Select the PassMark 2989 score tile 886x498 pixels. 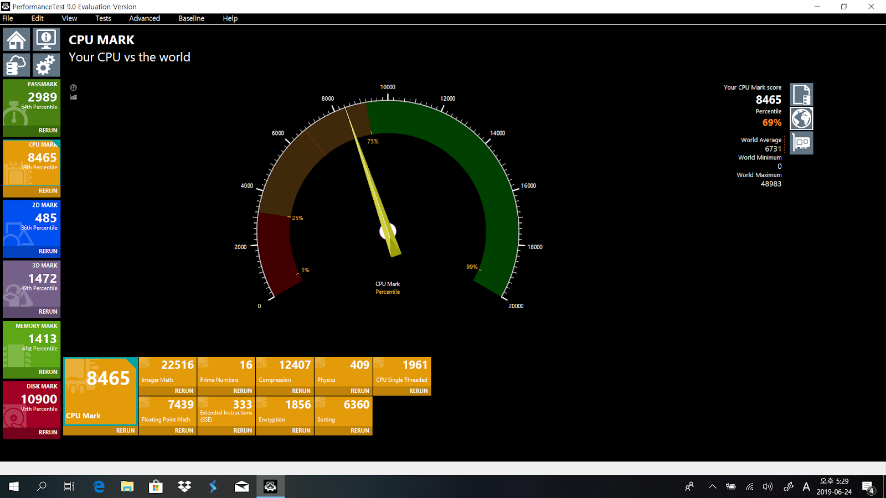[x=32, y=102]
